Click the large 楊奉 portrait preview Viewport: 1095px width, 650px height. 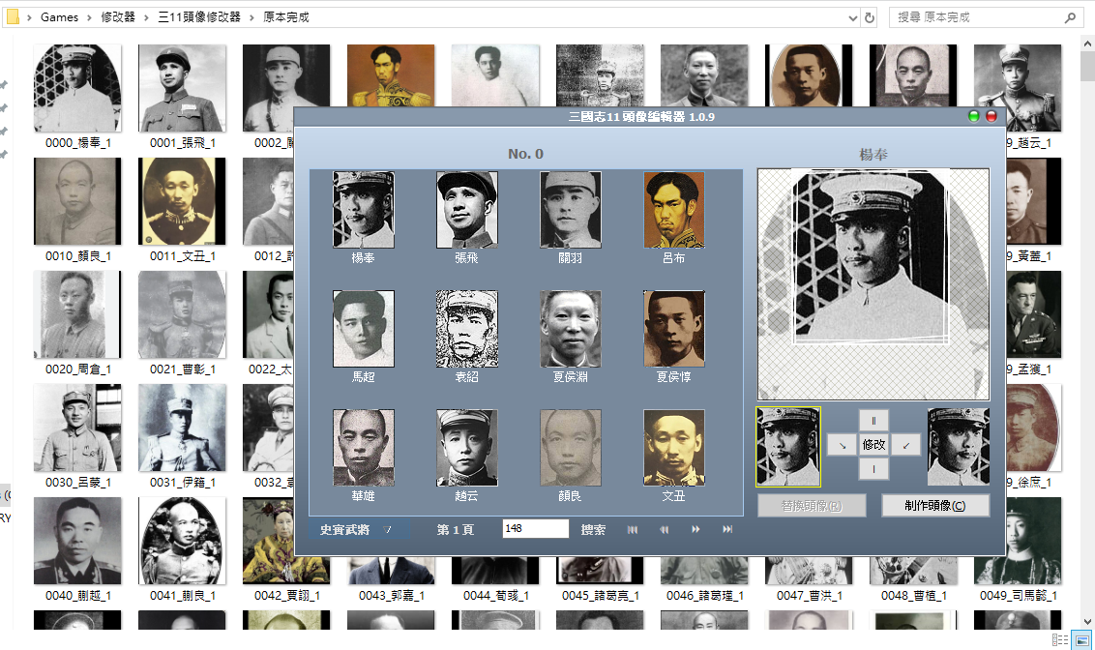873,284
